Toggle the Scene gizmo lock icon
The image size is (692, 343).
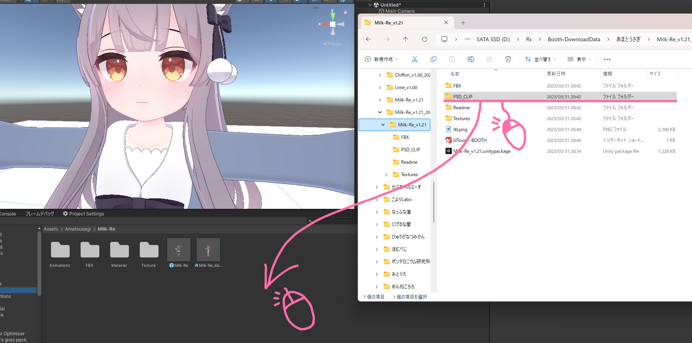coord(345,12)
